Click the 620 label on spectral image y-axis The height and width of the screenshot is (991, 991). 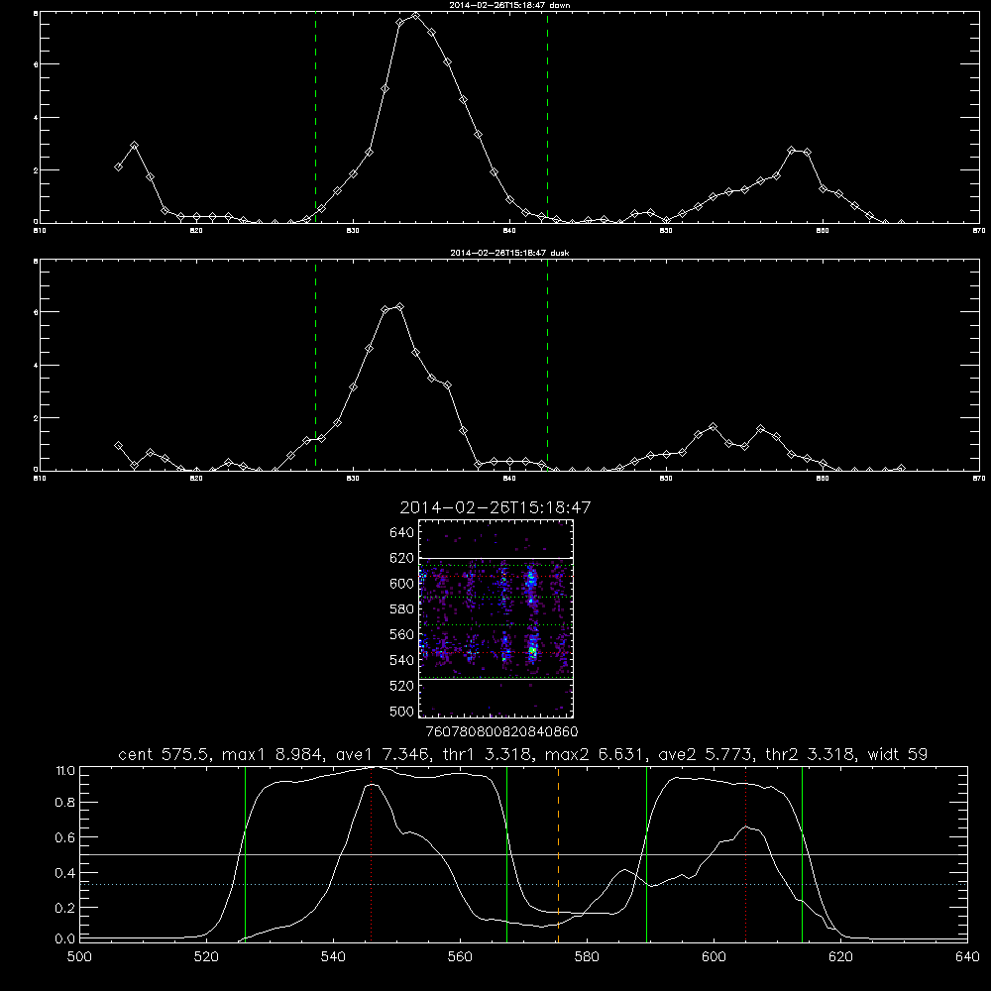pyautogui.click(x=402, y=558)
